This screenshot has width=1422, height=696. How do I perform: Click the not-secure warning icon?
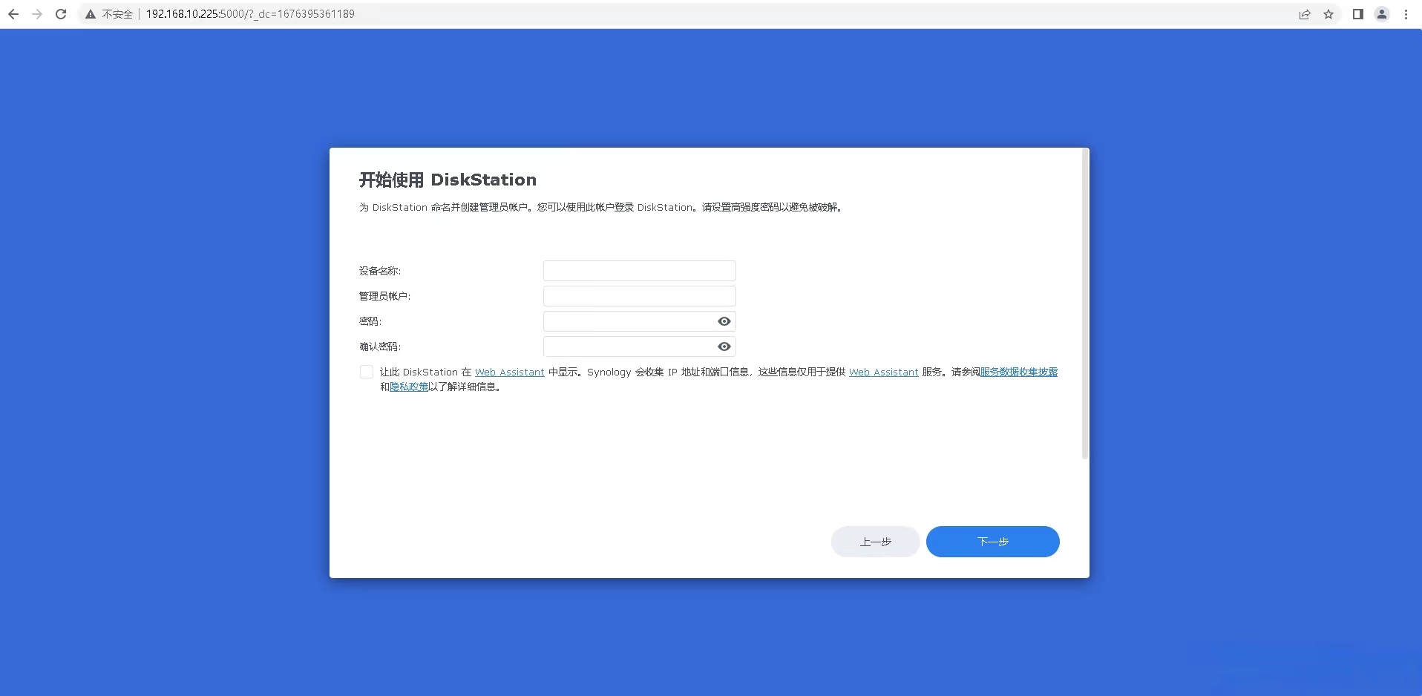[91, 14]
